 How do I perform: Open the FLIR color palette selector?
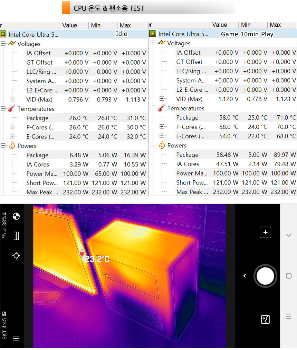(x=16, y=217)
